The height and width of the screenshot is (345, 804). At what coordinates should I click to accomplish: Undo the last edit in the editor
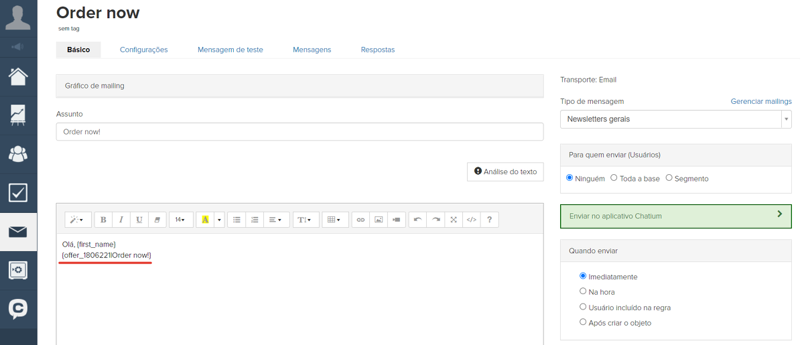tap(417, 220)
